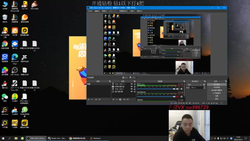Open QQ音乐 desktop shortcut
The height and width of the screenshot is (141, 250).
[x=15, y=97]
